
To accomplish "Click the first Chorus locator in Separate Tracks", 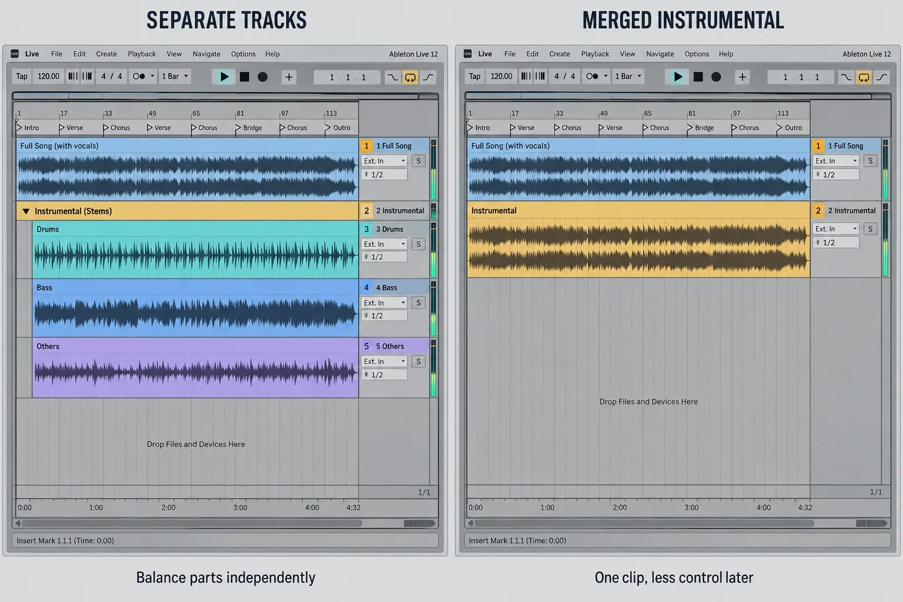I will pos(116,128).
